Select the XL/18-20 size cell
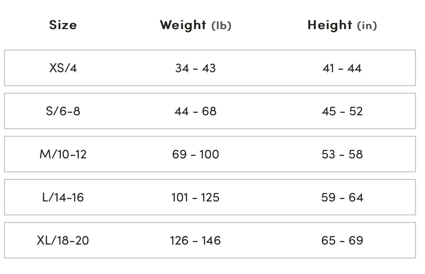425x274 pixels. pos(63,240)
